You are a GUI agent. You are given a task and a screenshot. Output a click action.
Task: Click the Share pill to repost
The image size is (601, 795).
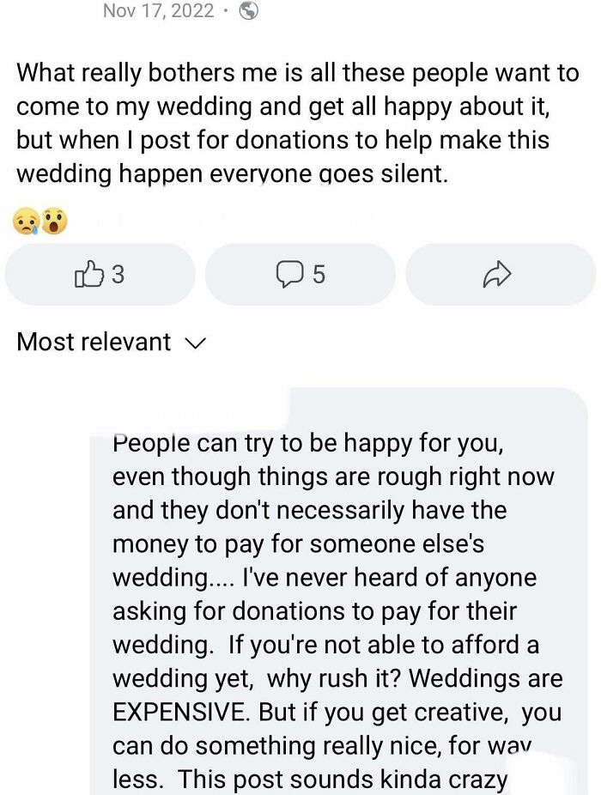pos(498,274)
